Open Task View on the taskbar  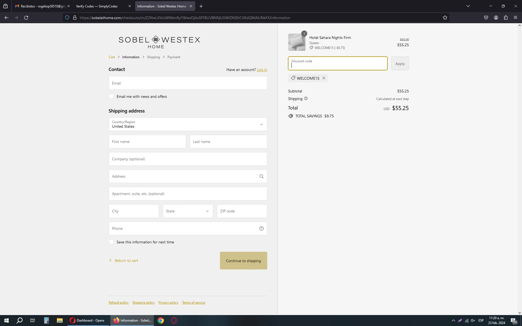(33, 320)
